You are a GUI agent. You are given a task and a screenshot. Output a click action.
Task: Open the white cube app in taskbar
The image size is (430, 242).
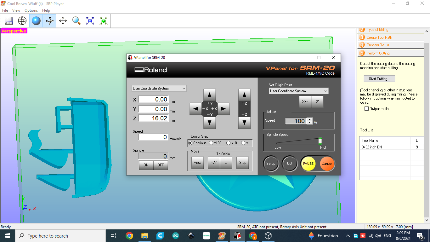click(268, 236)
